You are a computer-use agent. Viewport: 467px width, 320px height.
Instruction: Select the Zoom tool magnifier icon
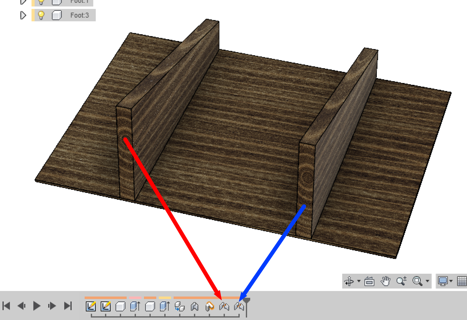point(401,281)
